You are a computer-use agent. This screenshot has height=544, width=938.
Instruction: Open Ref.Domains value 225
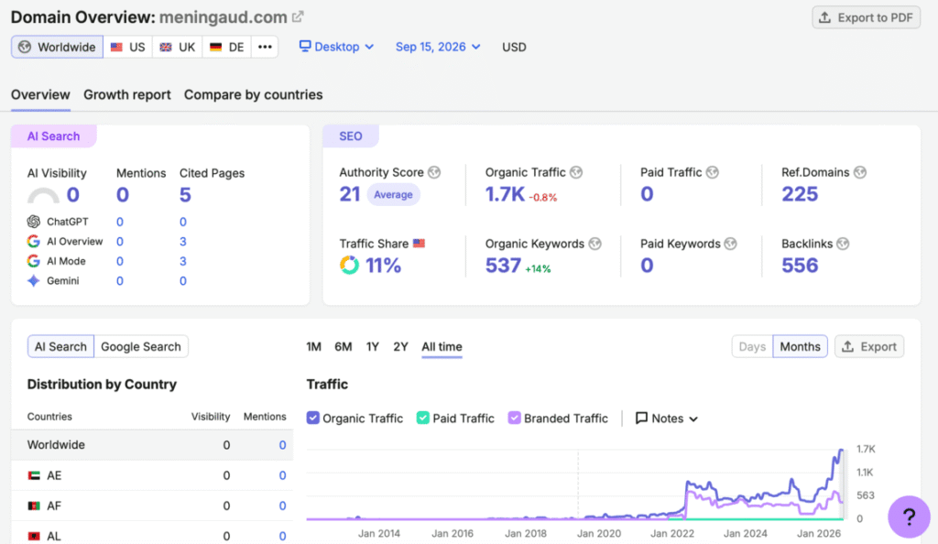tap(800, 193)
